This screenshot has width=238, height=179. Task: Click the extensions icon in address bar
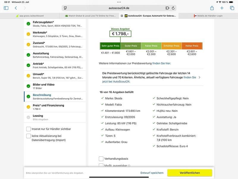[x=167, y=8]
